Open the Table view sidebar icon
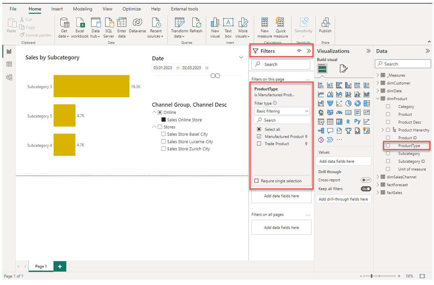The width and height of the screenshot is (434, 285). 9,64
